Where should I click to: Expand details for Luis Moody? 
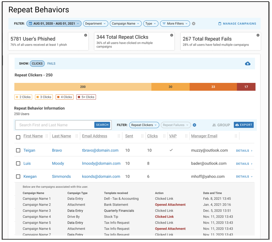click(x=244, y=164)
